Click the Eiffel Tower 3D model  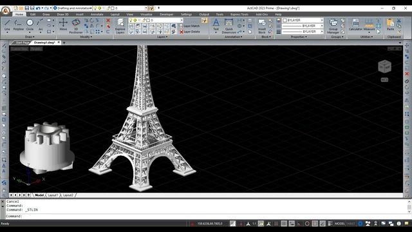tap(142, 119)
